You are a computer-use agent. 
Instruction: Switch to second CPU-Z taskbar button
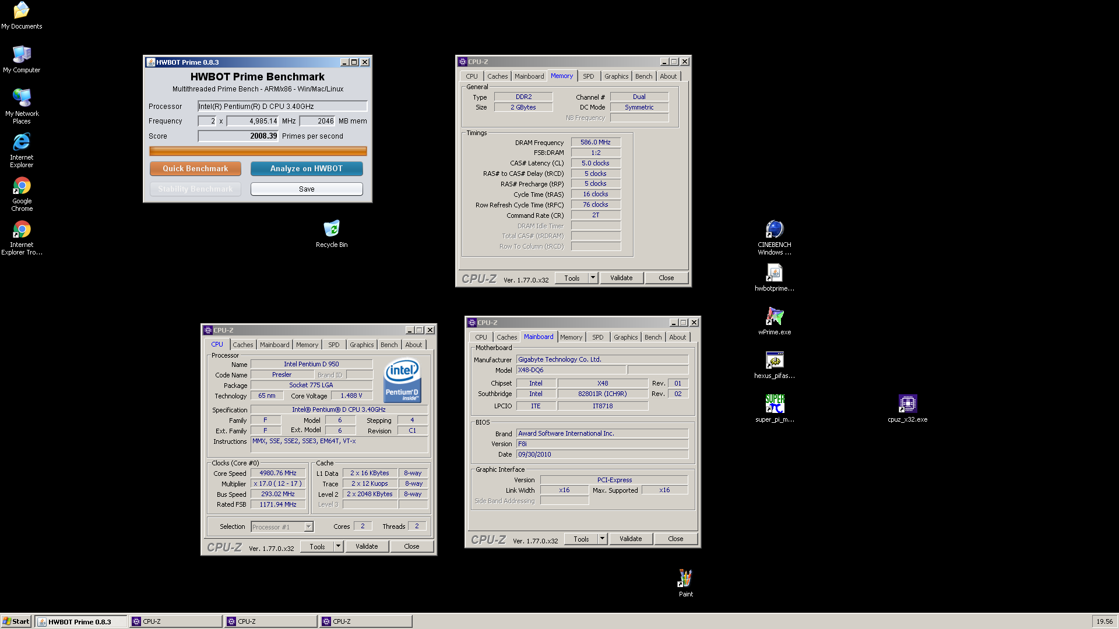tap(271, 621)
